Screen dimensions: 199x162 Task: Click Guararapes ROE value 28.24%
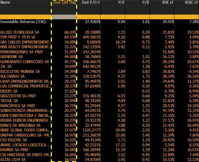pos(168,62)
